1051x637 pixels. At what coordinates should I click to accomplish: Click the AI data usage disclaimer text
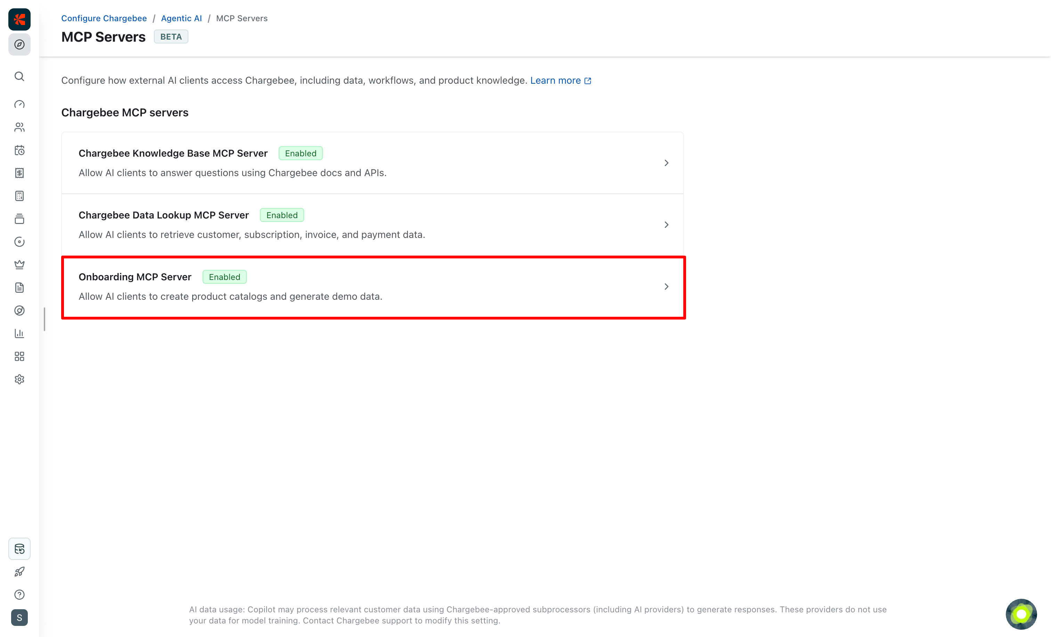point(538,615)
